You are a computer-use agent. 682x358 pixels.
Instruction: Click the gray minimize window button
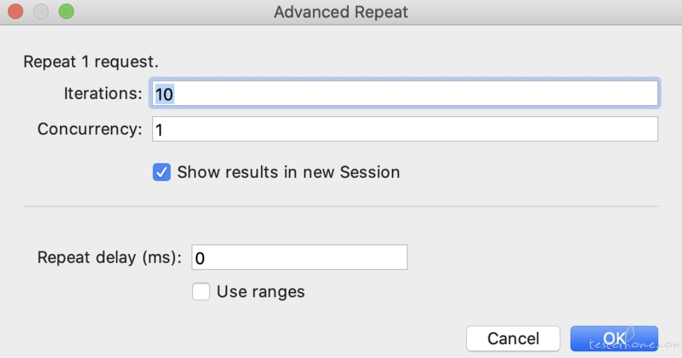41,11
